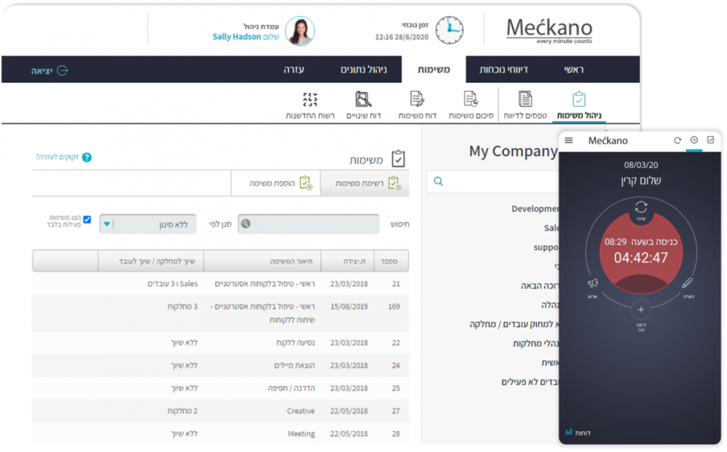Screen dimensions: 727x452
Task: Click the current time clock icon
Action: [x=449, y=31]
